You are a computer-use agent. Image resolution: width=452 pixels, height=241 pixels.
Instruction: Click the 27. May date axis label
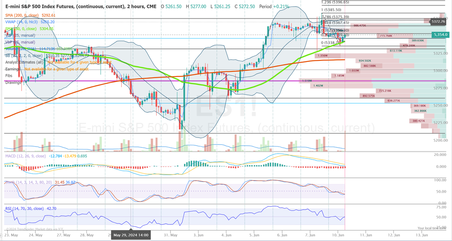click(63, 235)
